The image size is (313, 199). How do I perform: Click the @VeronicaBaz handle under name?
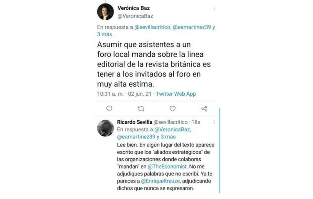coord(135,16)
